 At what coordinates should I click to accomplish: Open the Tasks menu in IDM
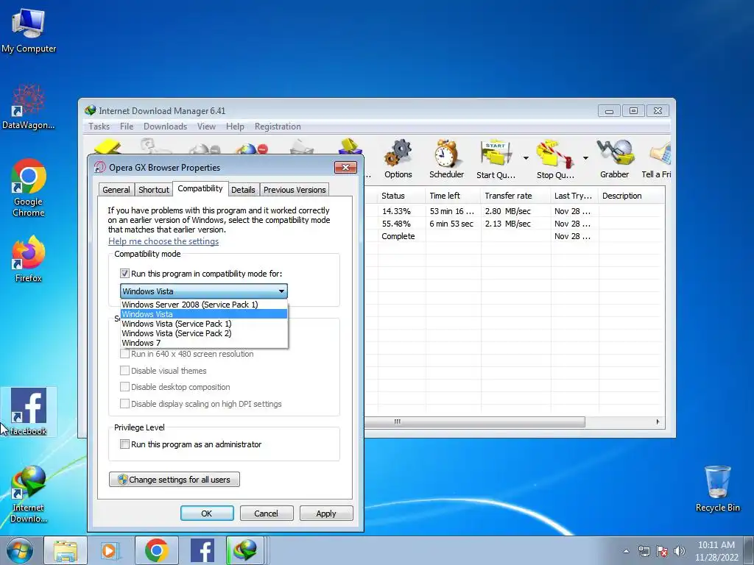coord(99,127)
